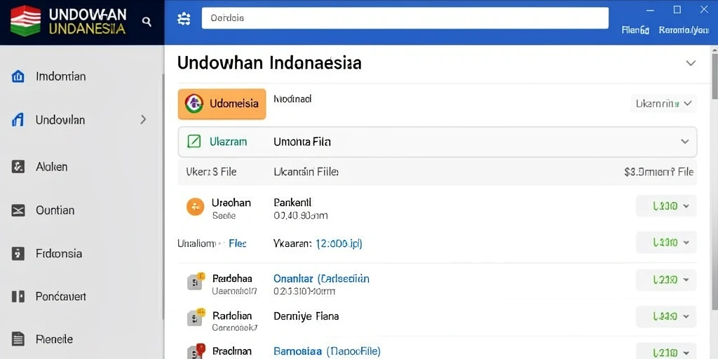Select Imdontian in the sidebar

[60, 76]
